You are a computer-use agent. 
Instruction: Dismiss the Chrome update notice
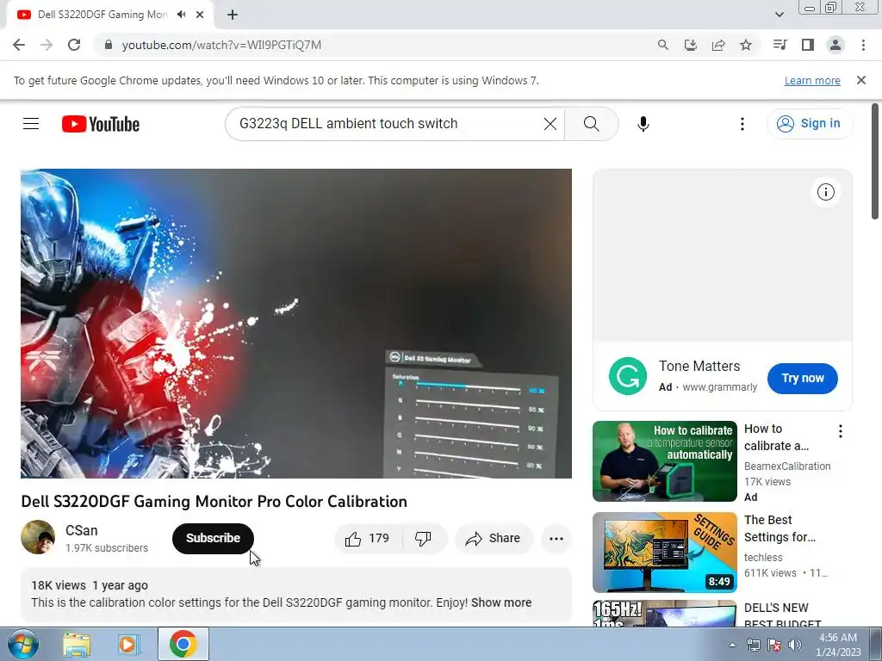point(860,80)
